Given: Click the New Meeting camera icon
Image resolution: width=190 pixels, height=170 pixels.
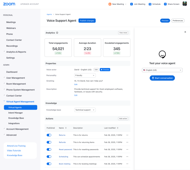Looking at the screenshot, I should coord(110,4).
